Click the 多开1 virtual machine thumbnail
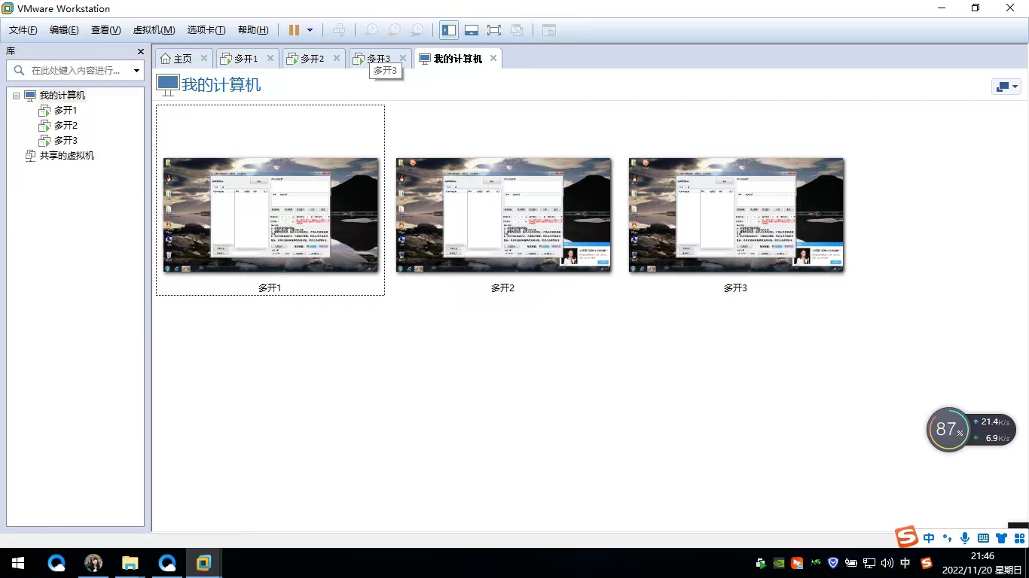 click(x=270, y=215)
